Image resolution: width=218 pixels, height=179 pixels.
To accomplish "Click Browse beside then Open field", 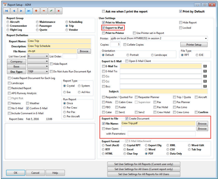I will pos(202,129).
